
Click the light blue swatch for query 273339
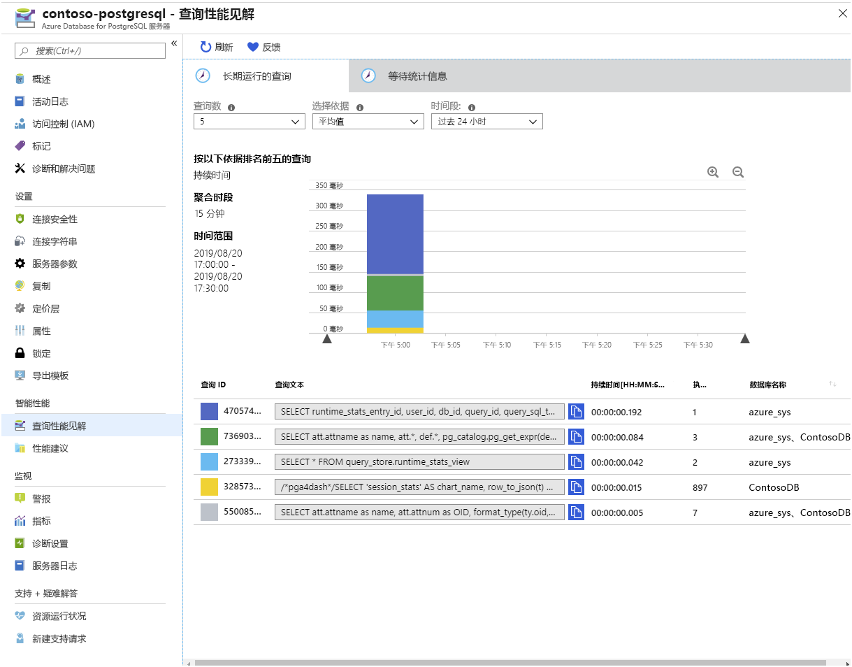tap(210, 462)
